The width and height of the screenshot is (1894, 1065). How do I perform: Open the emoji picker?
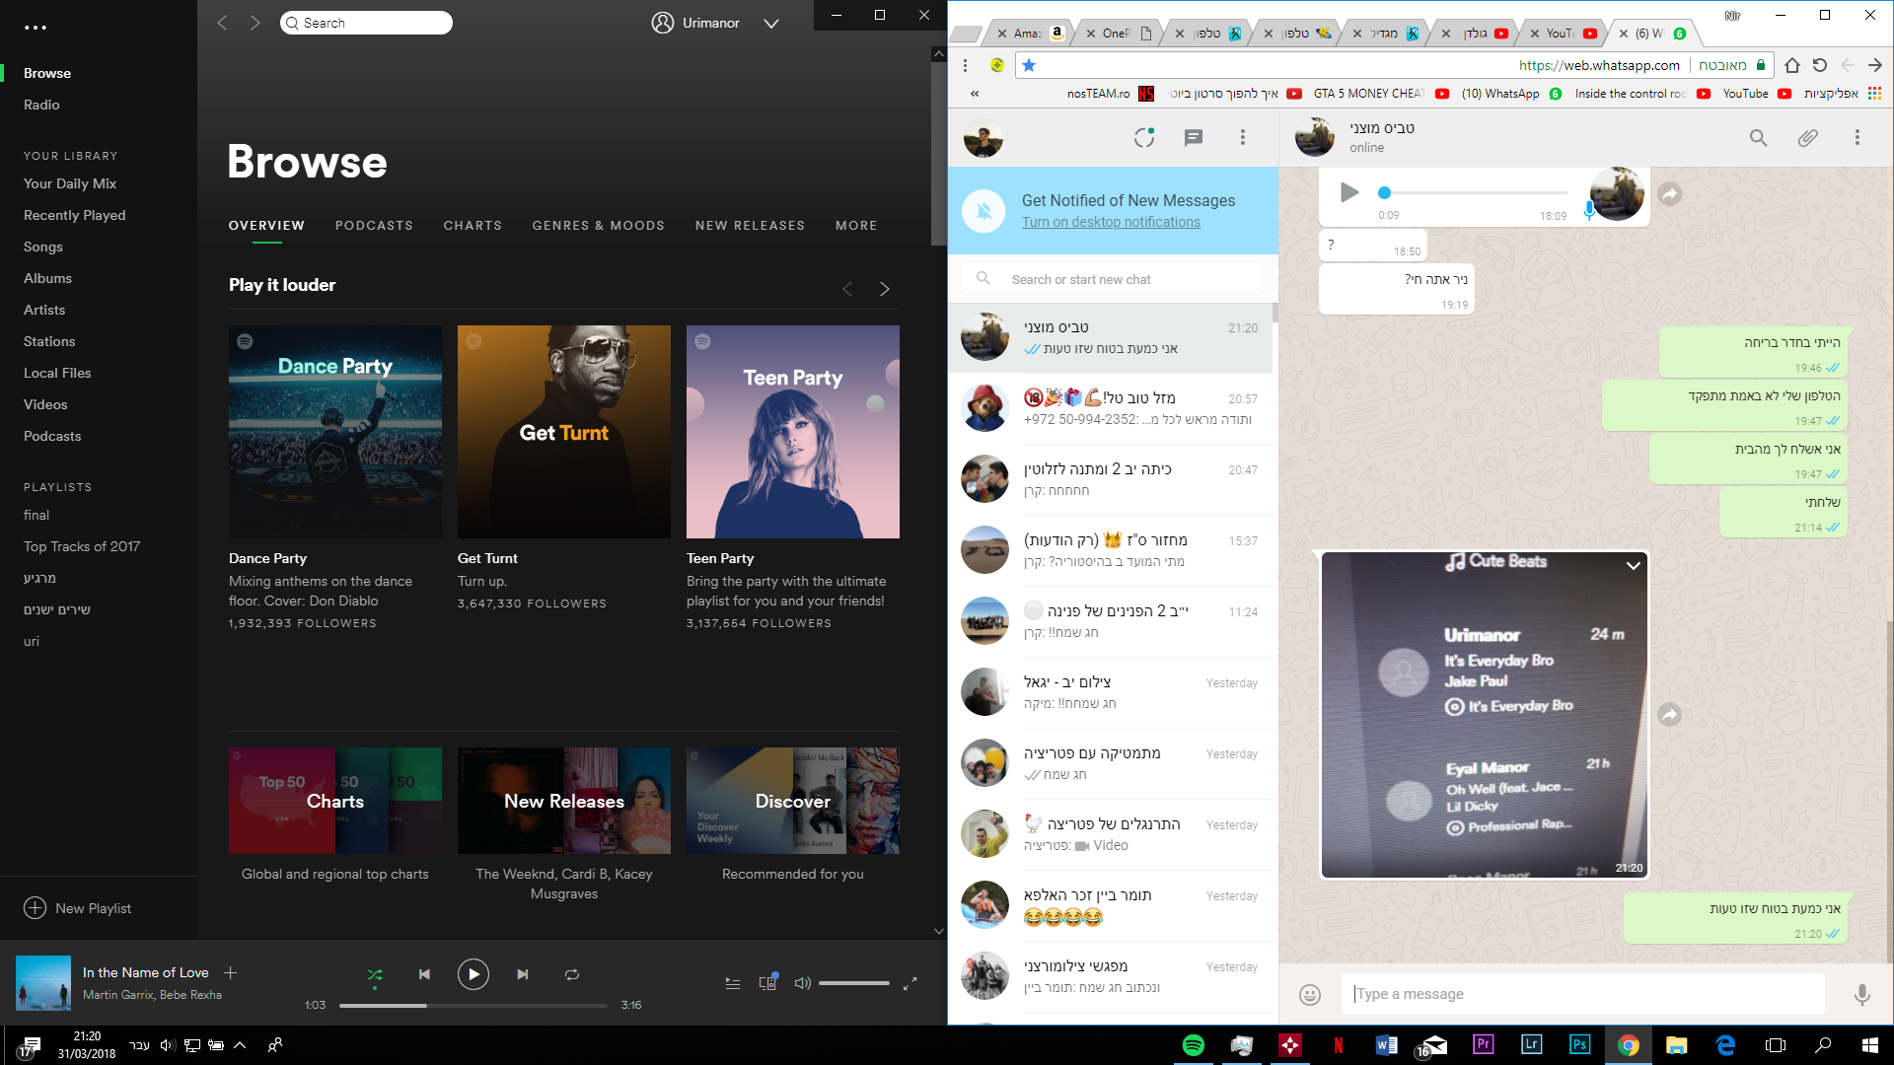(1310, 995)
